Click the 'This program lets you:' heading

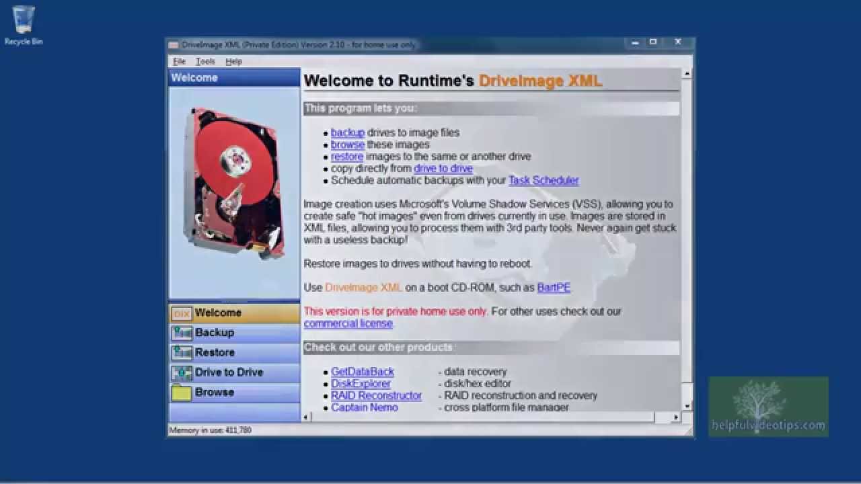pyautogui.click(x=361, y=108)
